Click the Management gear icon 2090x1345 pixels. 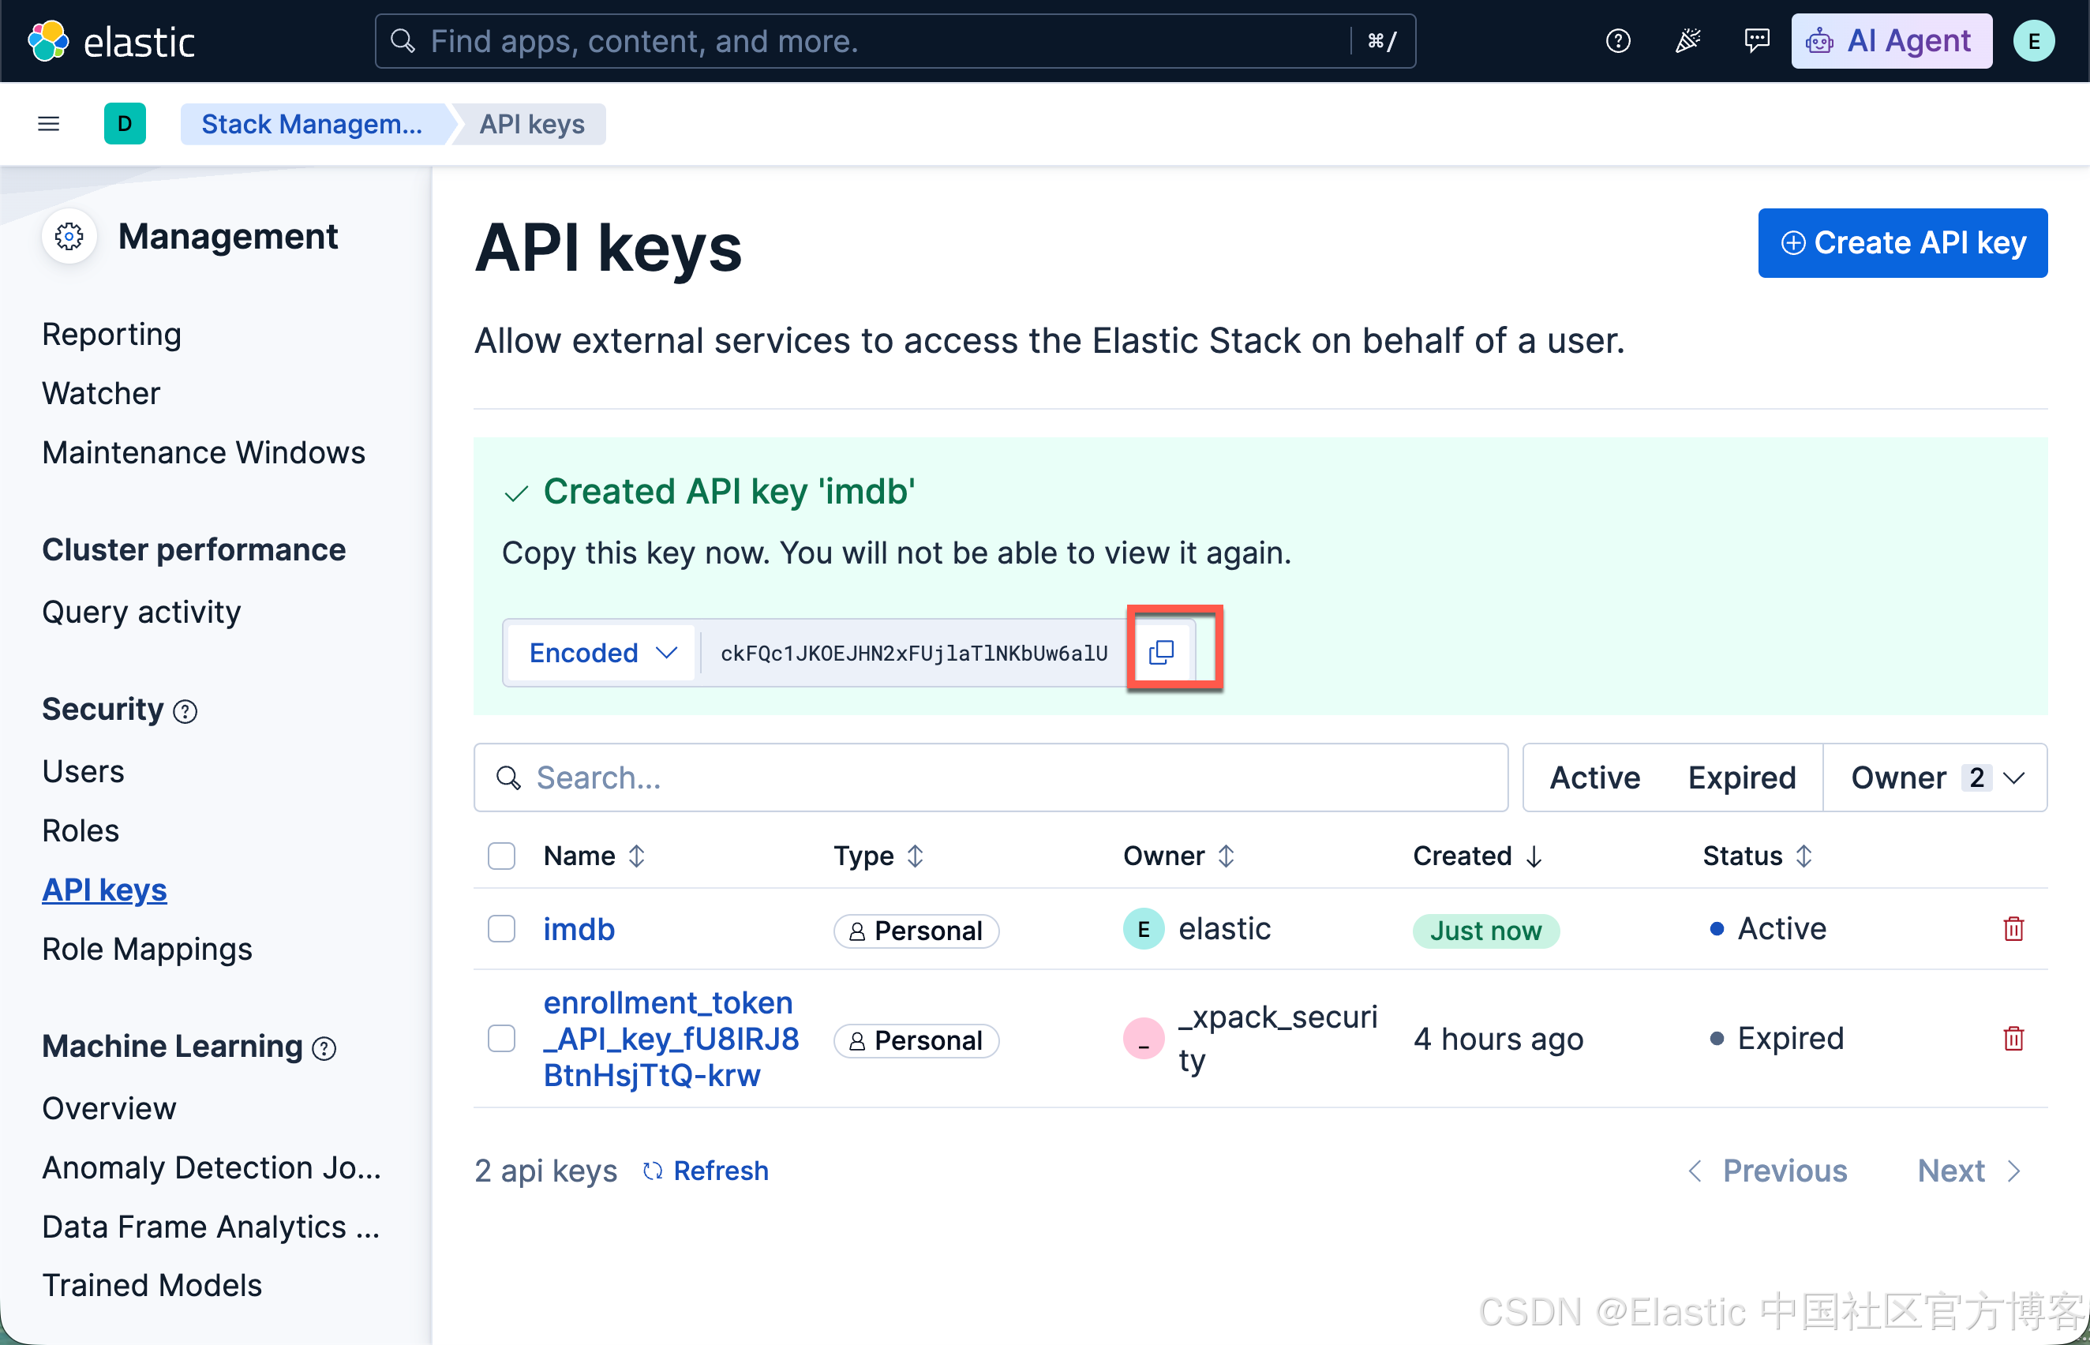(x=69, y=237)
